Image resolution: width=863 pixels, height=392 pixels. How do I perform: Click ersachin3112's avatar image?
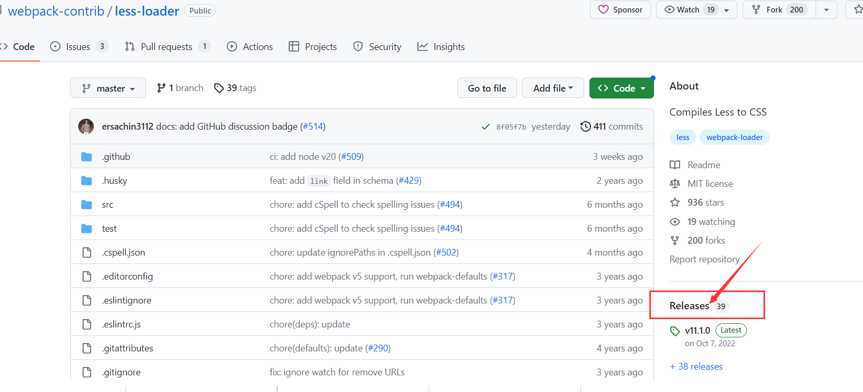pos(86,127)
